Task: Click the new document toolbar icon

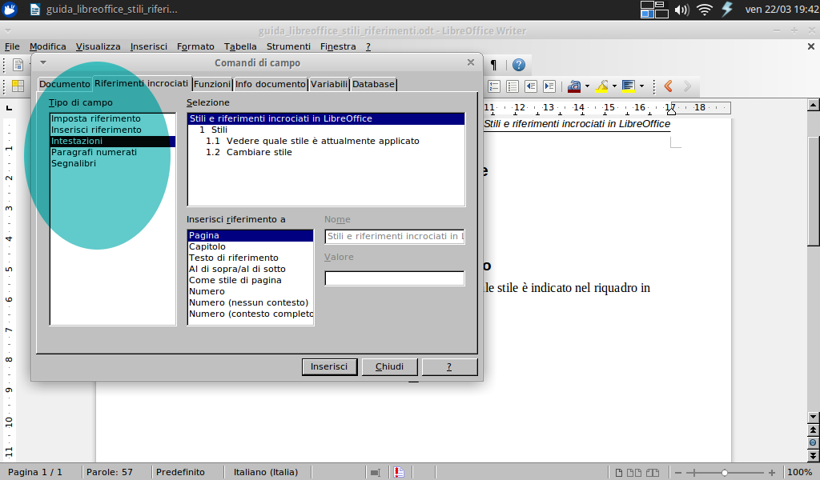Action: 18,65
